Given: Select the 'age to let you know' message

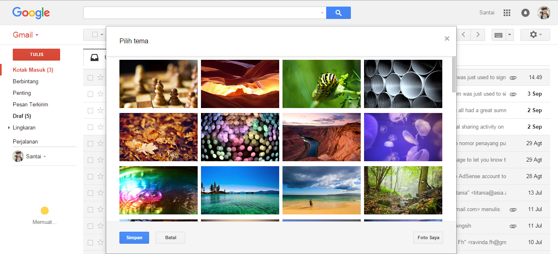Looking at the screenshot, I should tap(90, 160).
